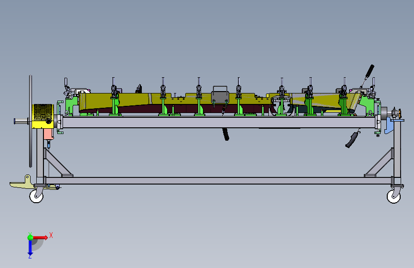The height and width of the screenshot is (268, 414).
Task: Click the green Y axis ball of triad
Action: click(x=30, y=237)
